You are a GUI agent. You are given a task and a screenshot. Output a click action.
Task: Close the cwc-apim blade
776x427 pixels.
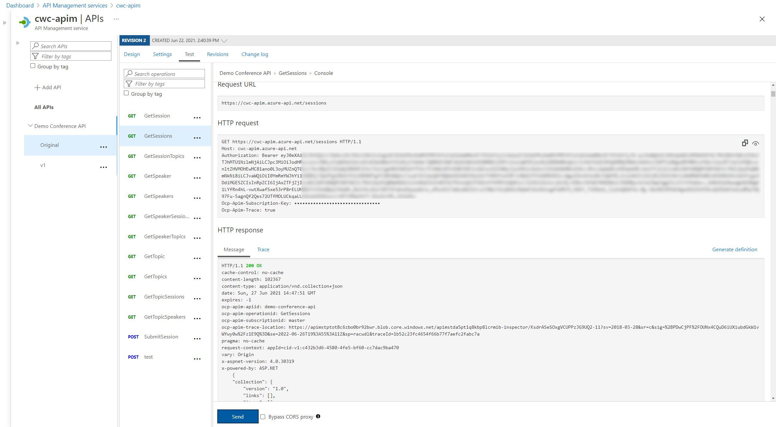(x=762, y=19)
